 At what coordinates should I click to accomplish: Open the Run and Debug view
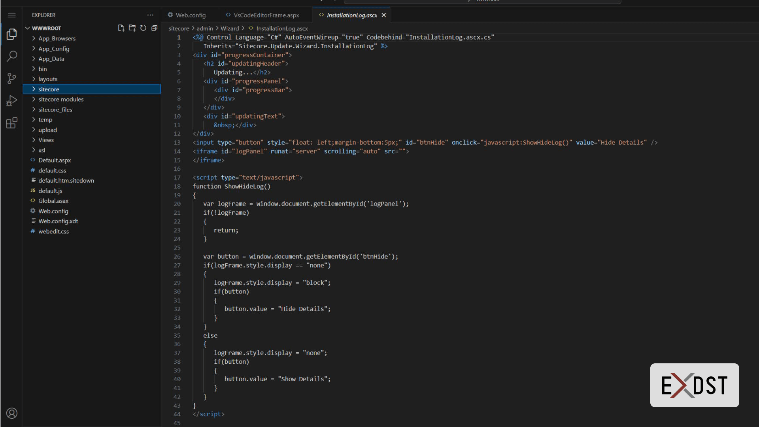click(12, 100)
